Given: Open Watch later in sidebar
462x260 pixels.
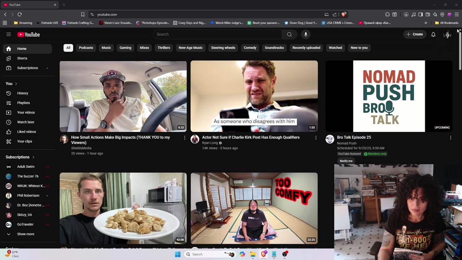Looking at the screenshot, I should coord(27,122).
